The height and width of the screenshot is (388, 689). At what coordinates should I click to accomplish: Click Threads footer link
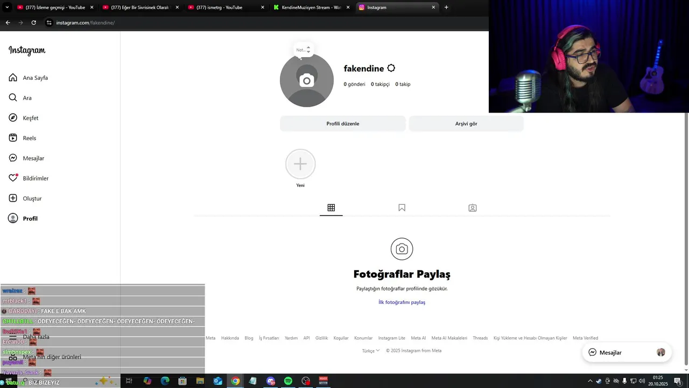(480, 338)
